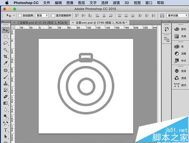Open the 滤镜 (Filter) menu

[116, 3]
